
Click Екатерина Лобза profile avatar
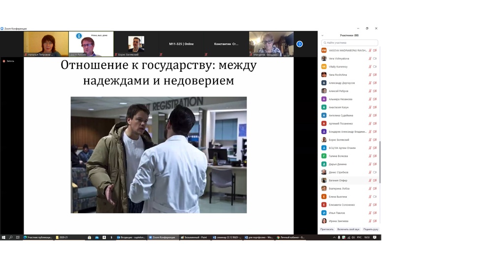324,189
